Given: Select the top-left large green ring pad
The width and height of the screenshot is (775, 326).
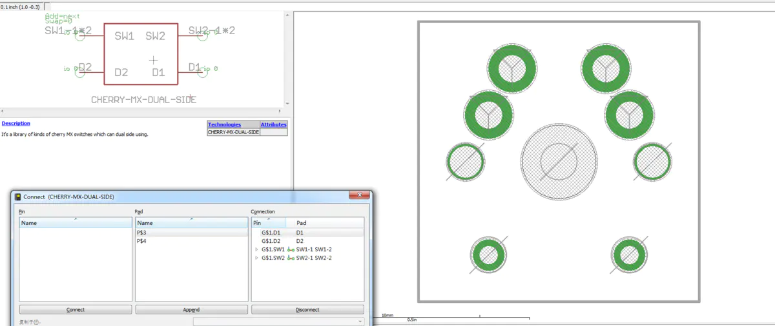Looking at the screenshot, I should click(512, 68).
